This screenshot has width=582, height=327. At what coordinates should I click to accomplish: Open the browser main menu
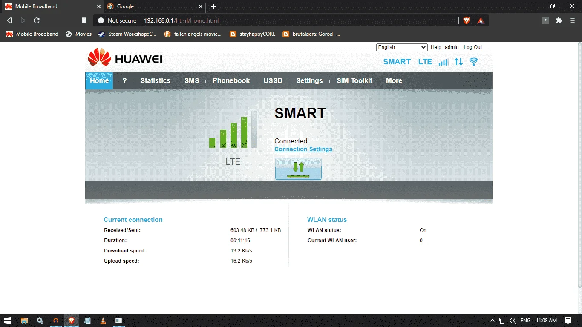pos(573,20)
